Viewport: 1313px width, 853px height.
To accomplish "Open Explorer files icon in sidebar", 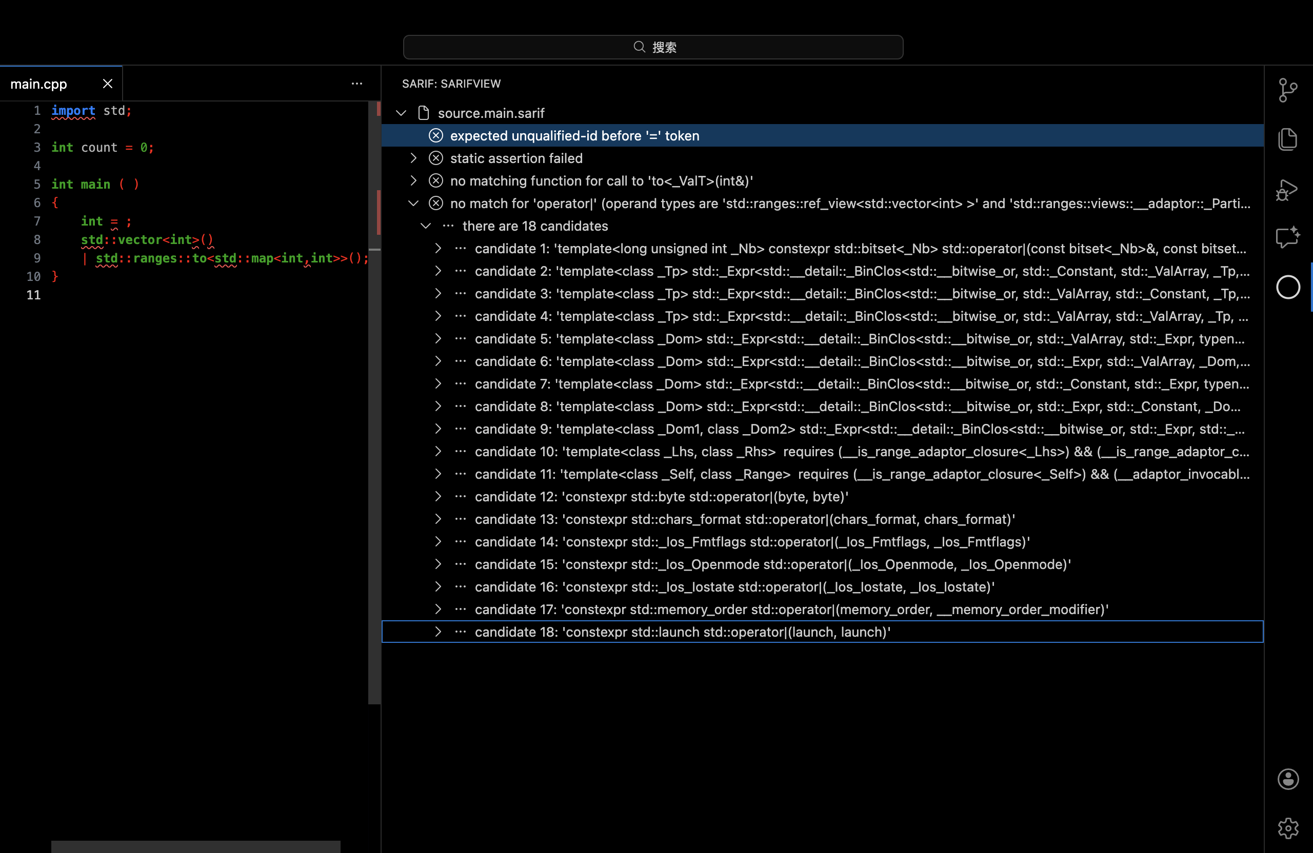I will [1288, 139].
